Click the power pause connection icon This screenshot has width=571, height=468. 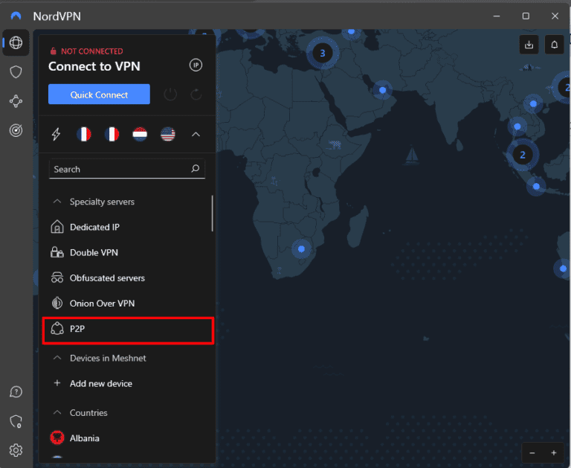click(170, 94)
